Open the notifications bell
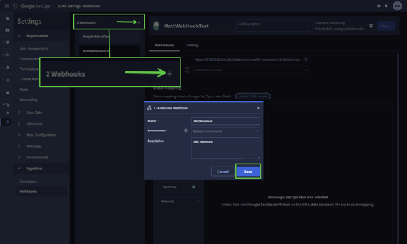The height and width of the screenshot is (244, 407). 386,6
